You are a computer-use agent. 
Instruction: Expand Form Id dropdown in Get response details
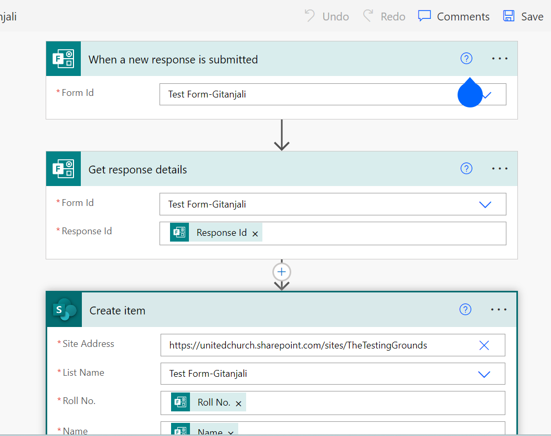(x=485, y=204)
